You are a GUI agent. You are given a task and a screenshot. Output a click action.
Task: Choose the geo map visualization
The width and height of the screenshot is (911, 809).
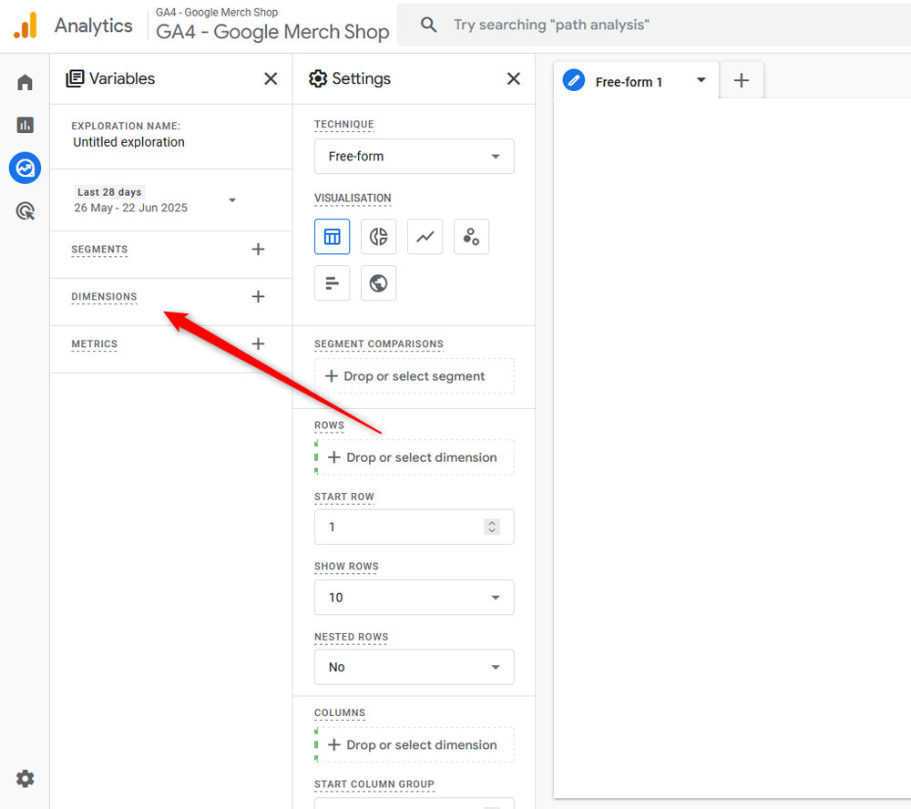[378, 282]
